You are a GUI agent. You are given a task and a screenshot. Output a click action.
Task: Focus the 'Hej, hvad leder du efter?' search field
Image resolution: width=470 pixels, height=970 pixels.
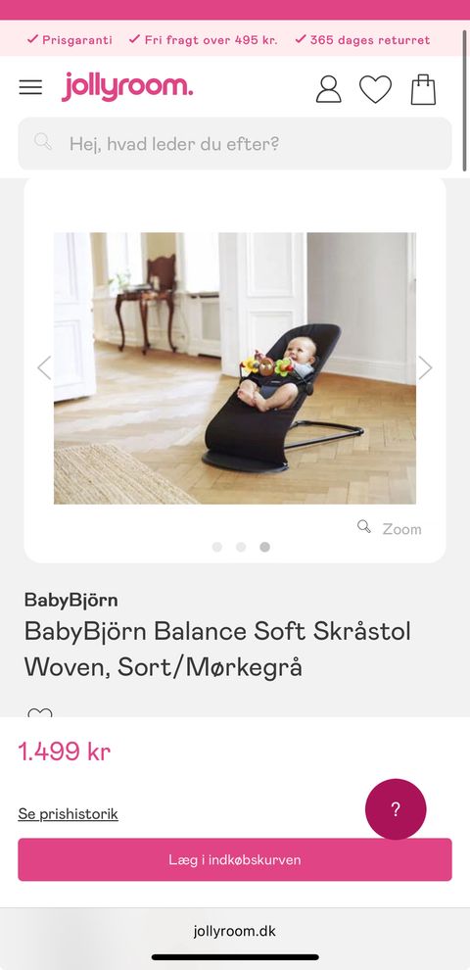coord(235,143)
